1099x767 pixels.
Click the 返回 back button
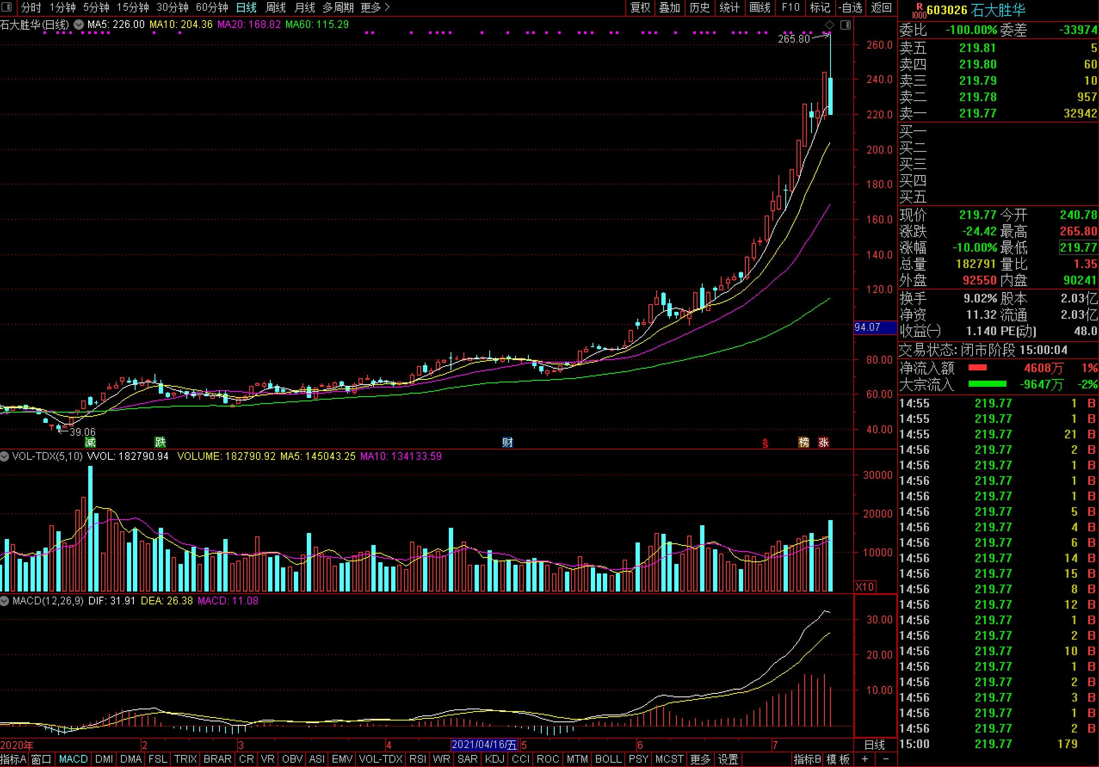pos(881,8)
